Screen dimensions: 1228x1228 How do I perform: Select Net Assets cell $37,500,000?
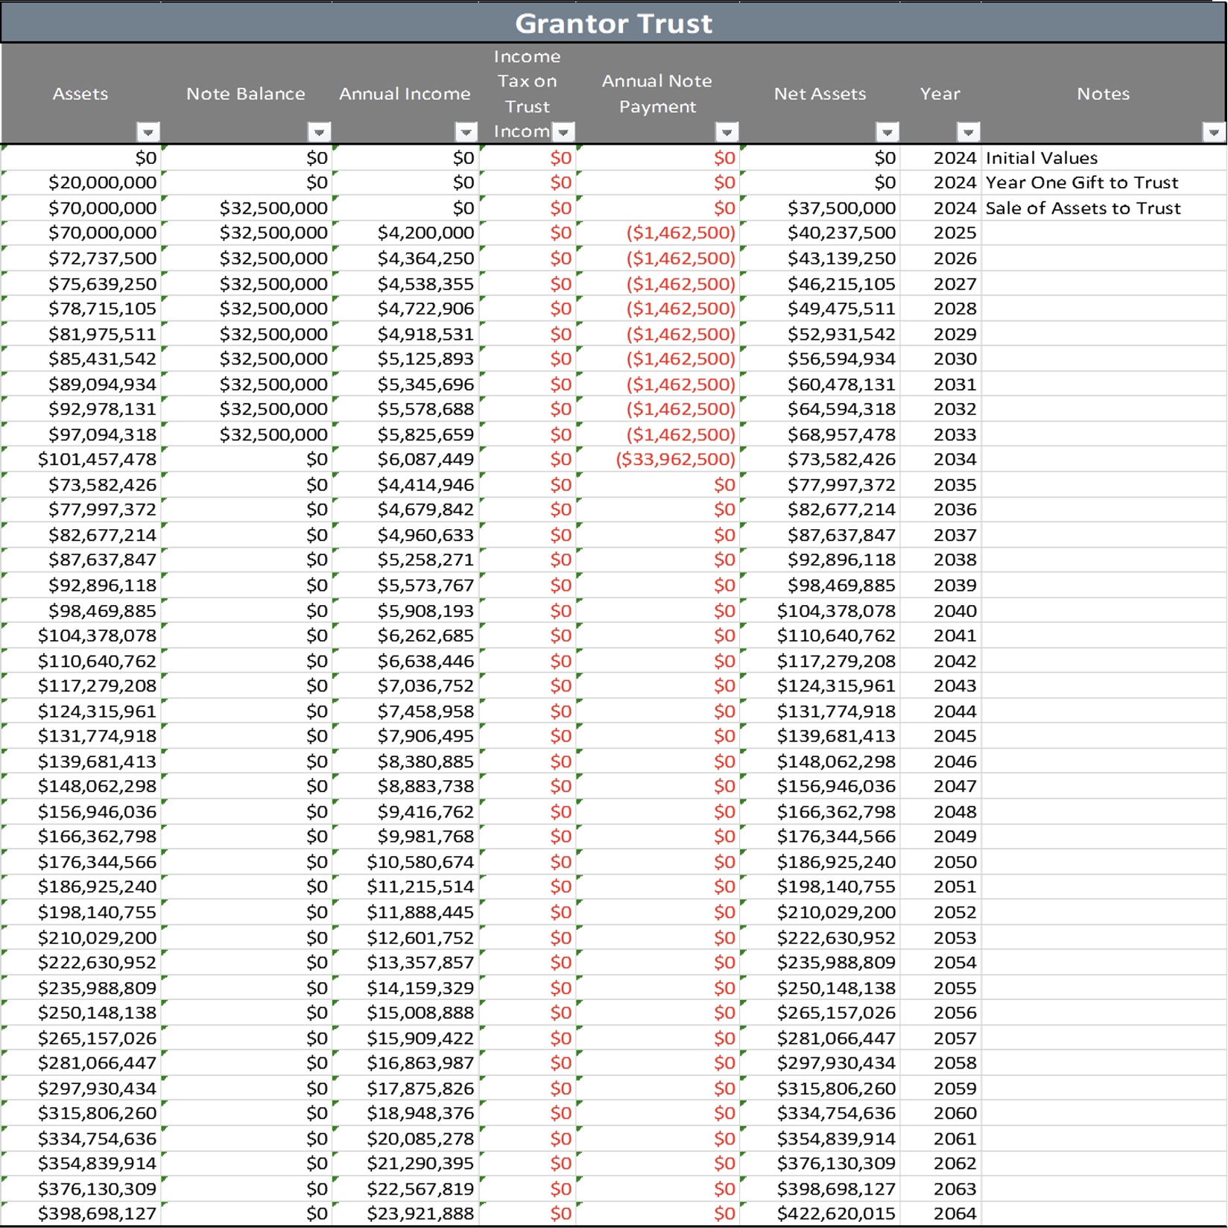click(820, 208)
